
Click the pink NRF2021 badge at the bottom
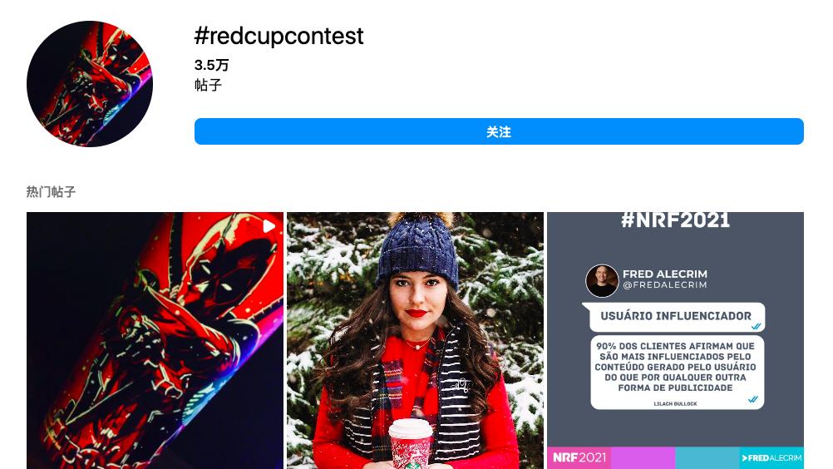click(x=579, y=458)
